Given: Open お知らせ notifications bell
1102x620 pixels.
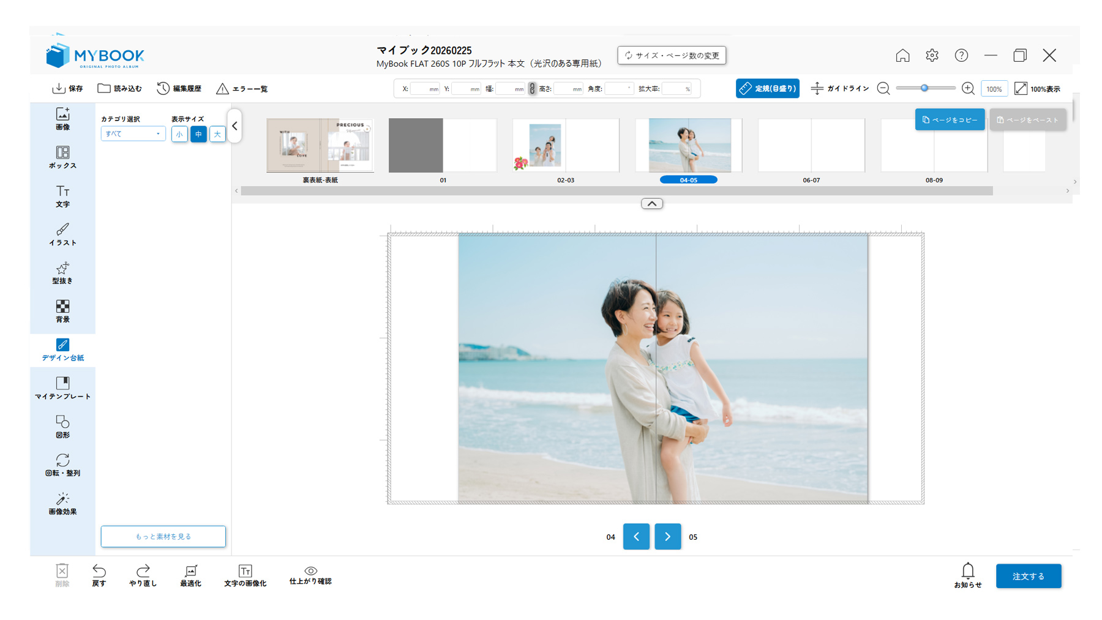Looking at the screenshot, I should tap(967, 575).
